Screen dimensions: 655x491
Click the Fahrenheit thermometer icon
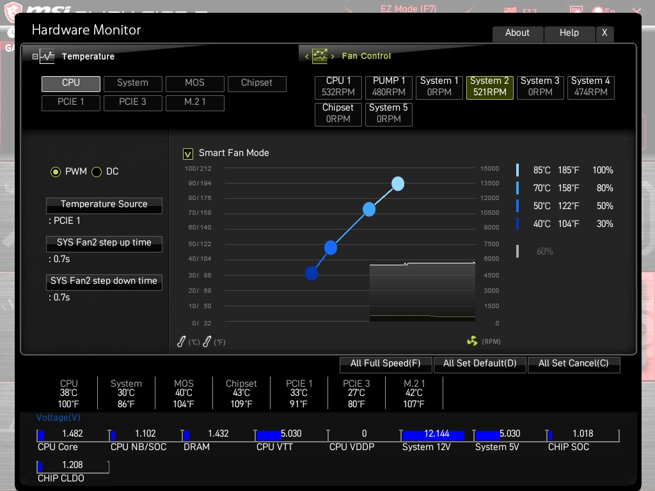207,341
